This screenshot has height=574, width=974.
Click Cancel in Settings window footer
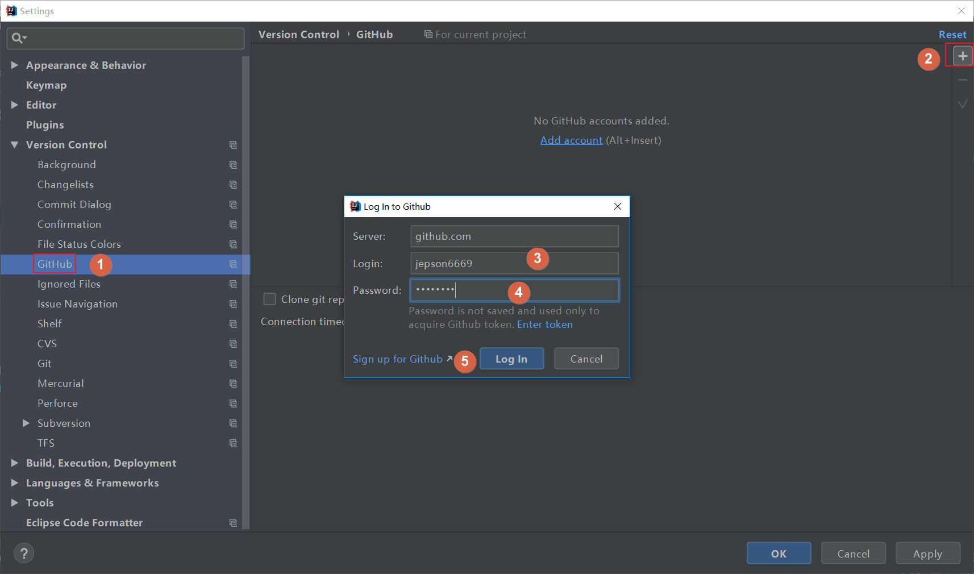click(x=854, y=553)
